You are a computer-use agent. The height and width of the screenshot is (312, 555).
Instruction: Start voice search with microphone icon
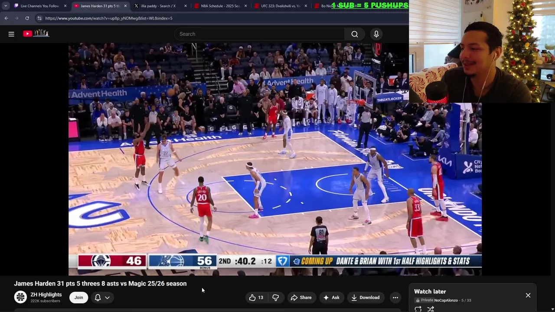coord(376,34)
